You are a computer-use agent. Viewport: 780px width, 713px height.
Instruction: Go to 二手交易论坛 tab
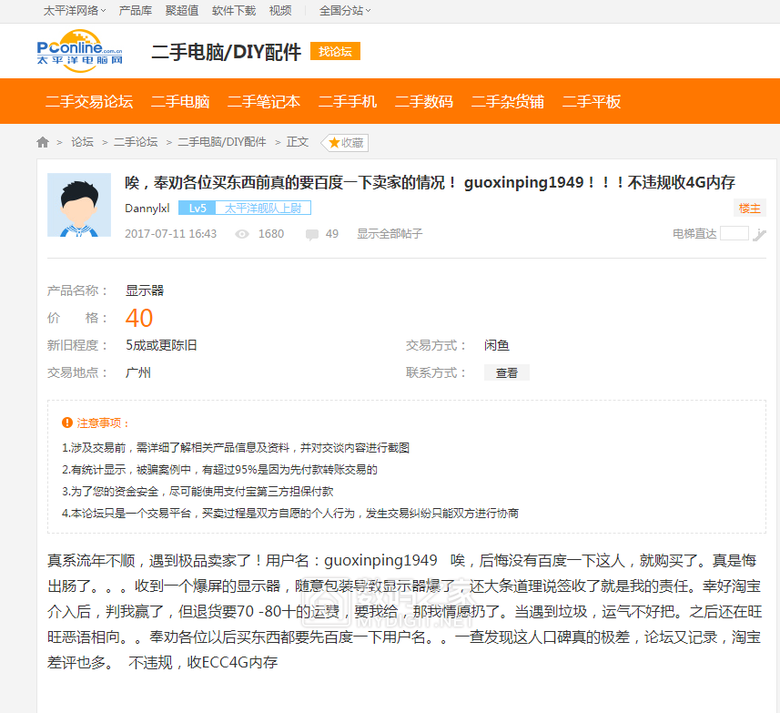pos(89,101)
